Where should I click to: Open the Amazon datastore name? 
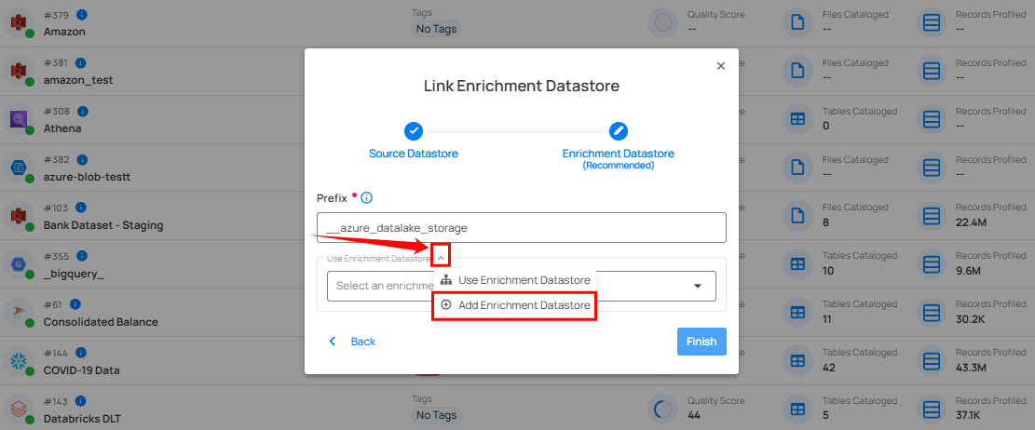click(x=64, y=31)
